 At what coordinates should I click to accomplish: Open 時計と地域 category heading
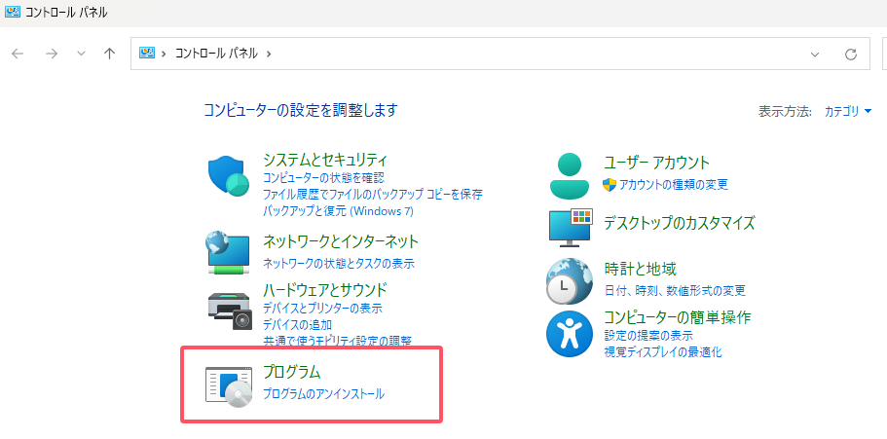click(640, 270)
